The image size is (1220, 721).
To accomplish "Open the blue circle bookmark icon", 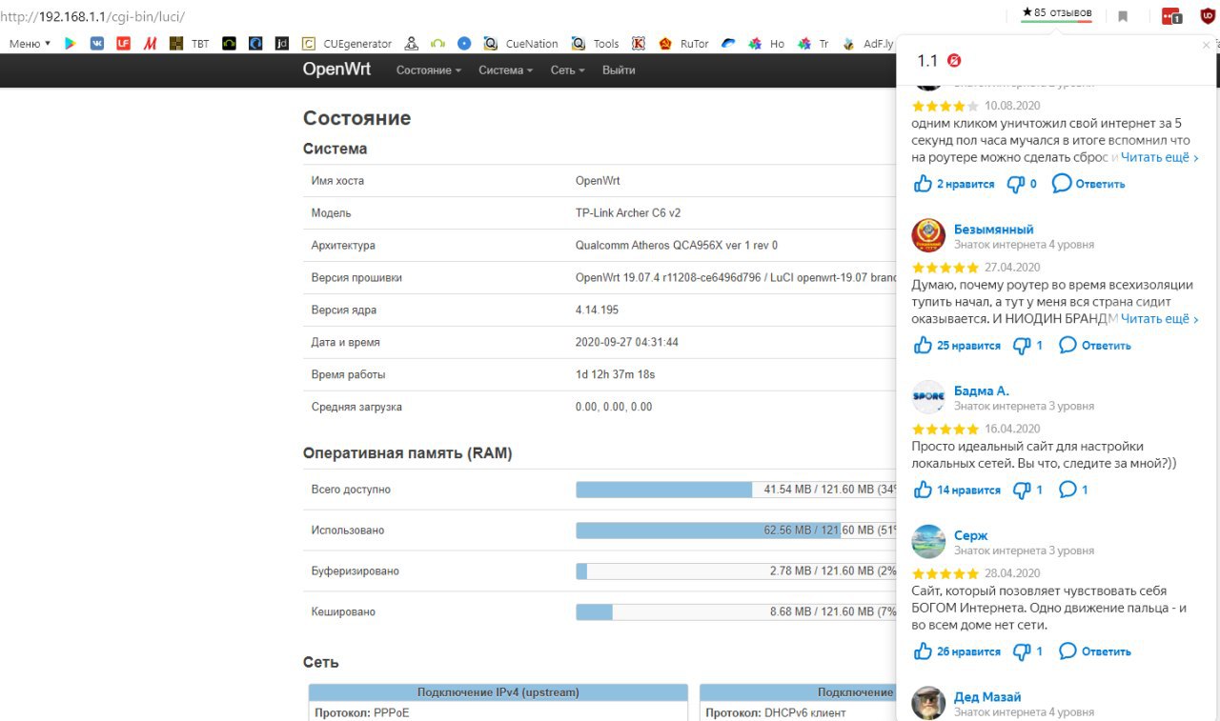I will (x=464, y=44).
